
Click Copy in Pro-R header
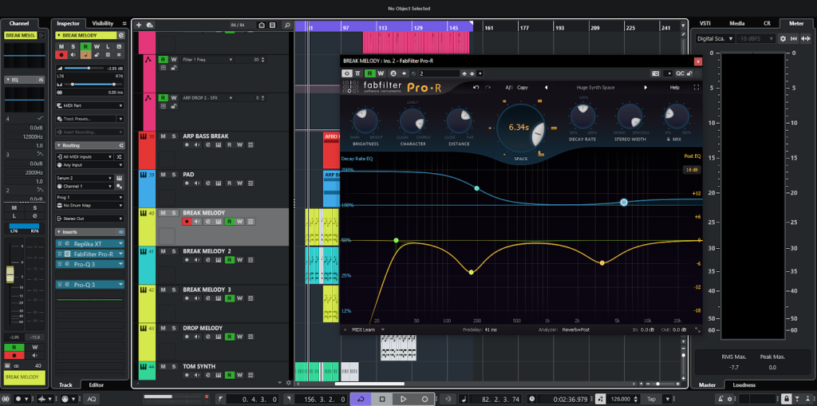click(x=522, y=87)
